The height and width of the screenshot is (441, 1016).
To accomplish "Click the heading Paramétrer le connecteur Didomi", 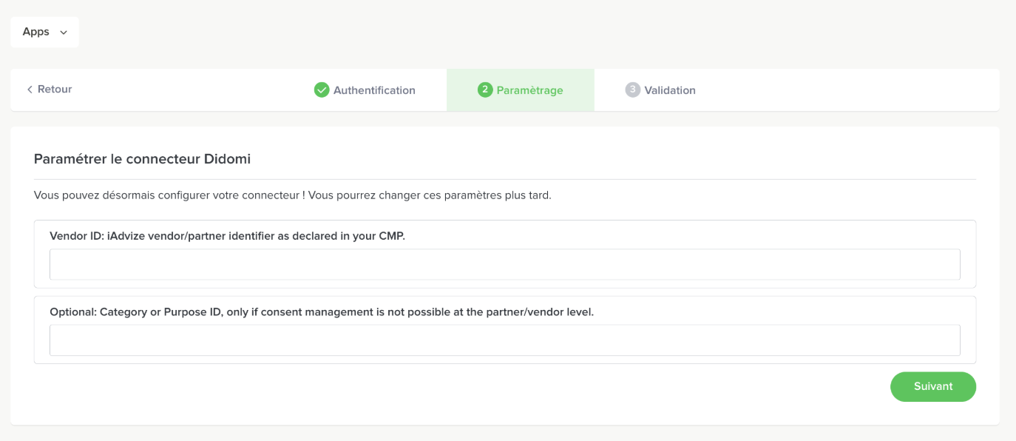I will pyautogui.click(x=143, y=159).
